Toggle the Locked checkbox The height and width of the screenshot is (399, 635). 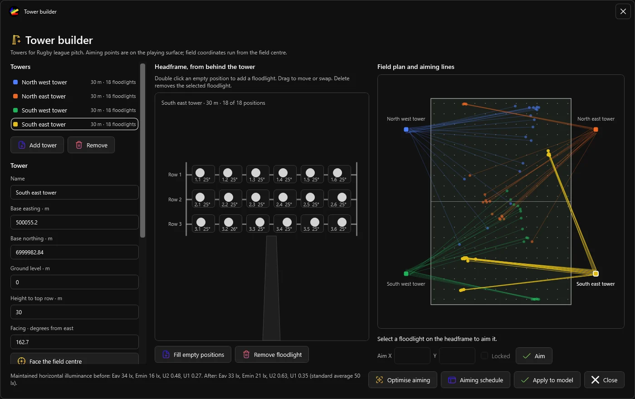pos(484,356)
